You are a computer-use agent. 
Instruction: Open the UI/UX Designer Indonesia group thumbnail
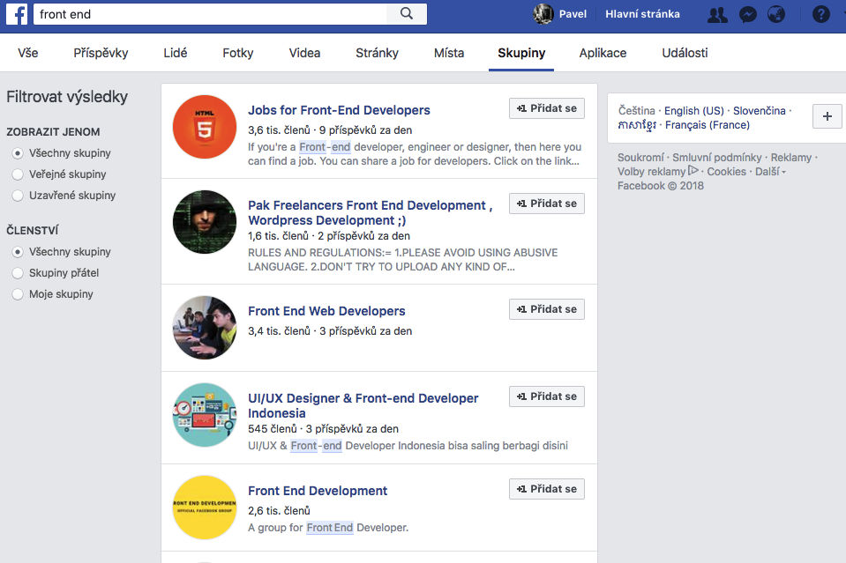[x=205, y=415]
